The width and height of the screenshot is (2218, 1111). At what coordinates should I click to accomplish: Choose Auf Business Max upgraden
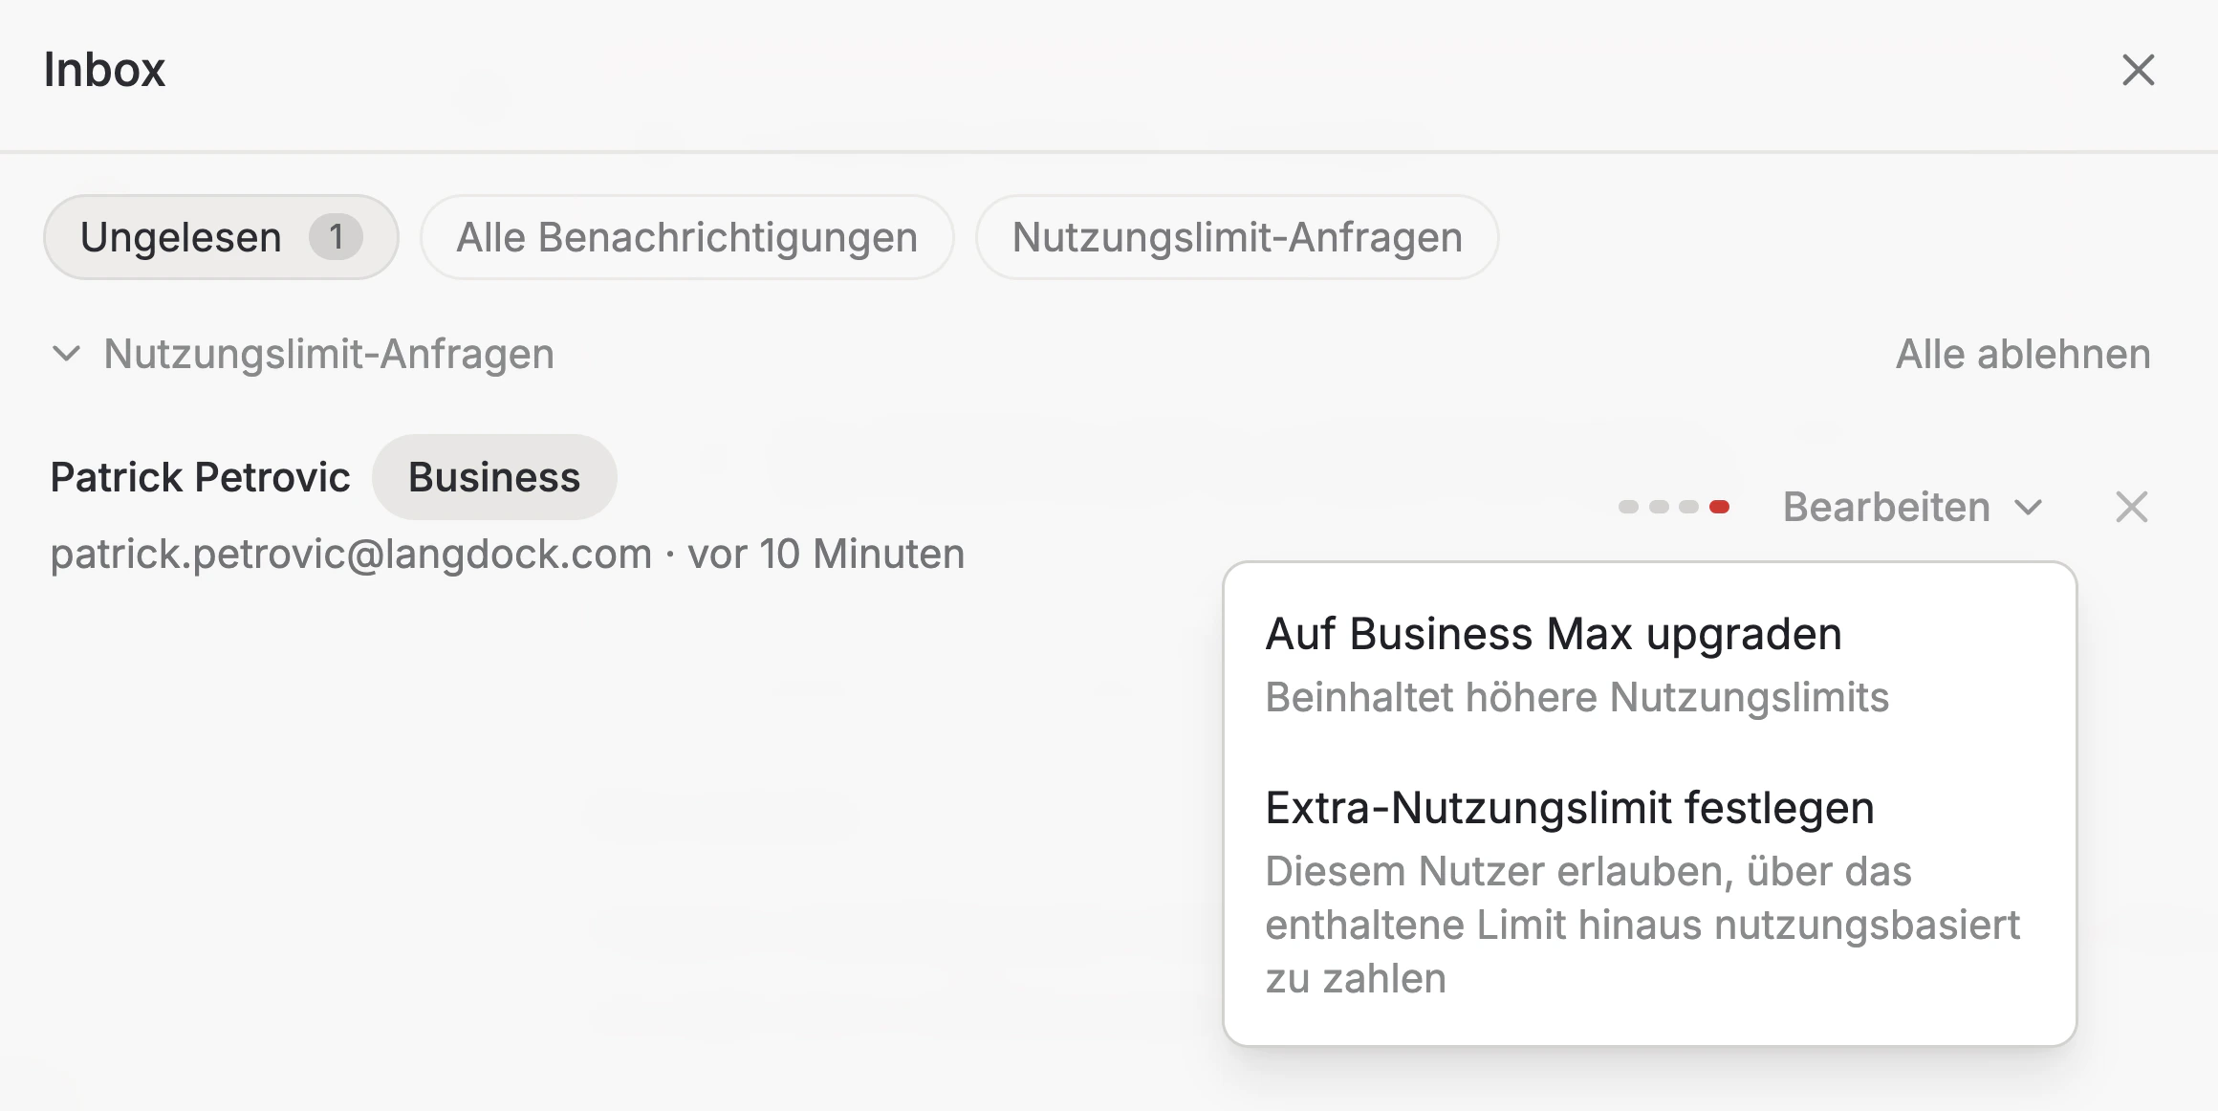1552,634
